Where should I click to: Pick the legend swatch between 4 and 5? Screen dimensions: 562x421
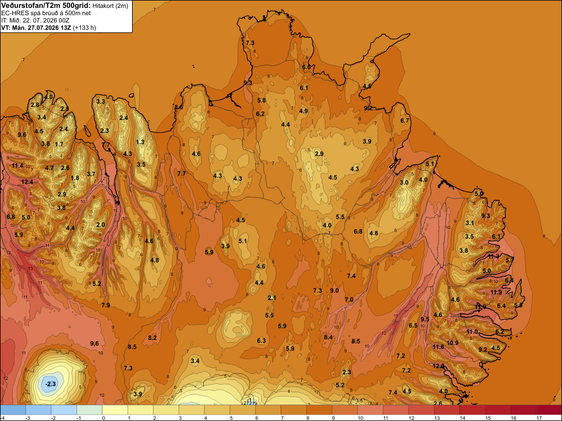pos(217,410)
